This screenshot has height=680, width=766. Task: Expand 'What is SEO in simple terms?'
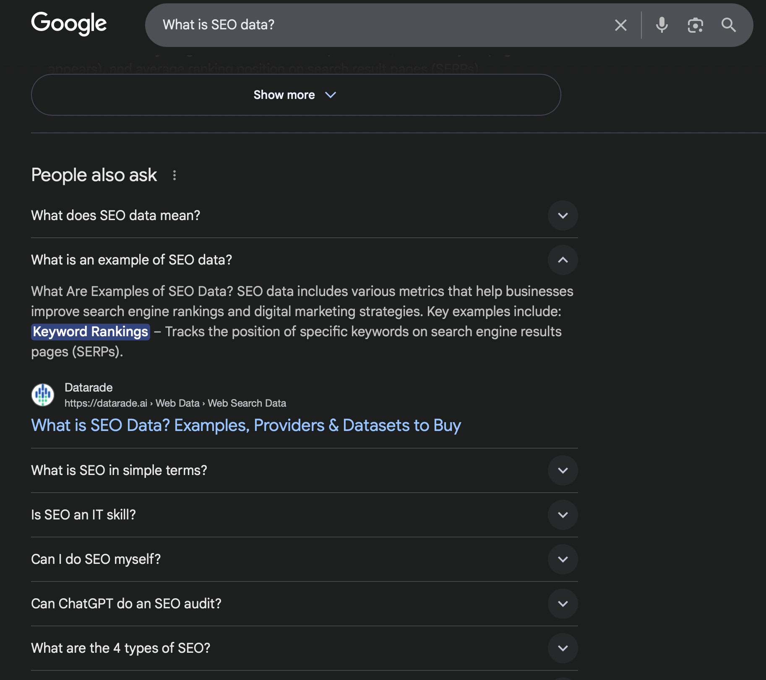563,470
